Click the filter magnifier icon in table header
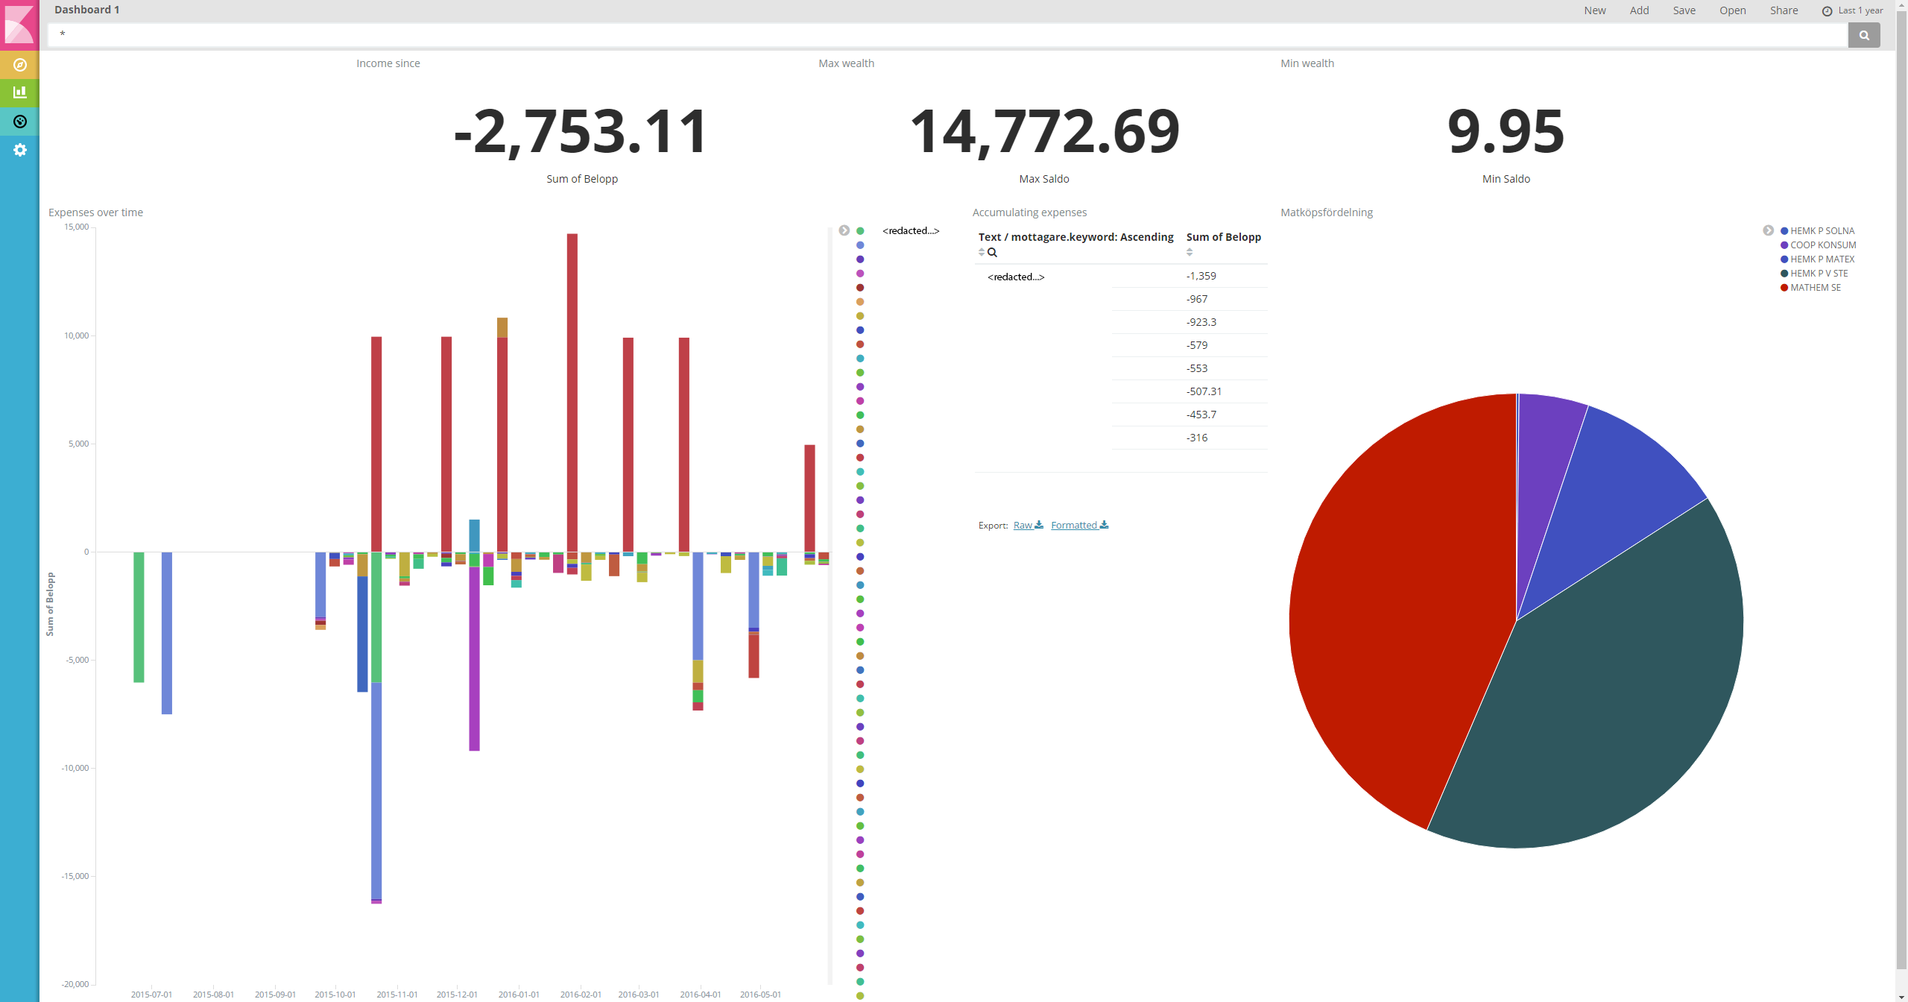This screenshot has width=1908, height=1002. point(992,253)
